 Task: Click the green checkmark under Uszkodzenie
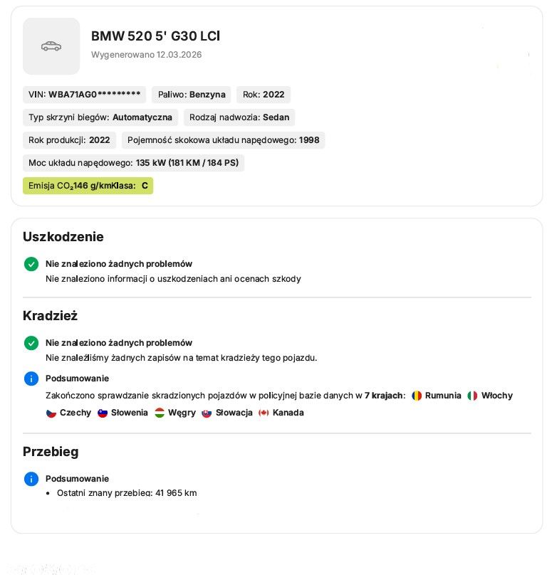[31, 264]
